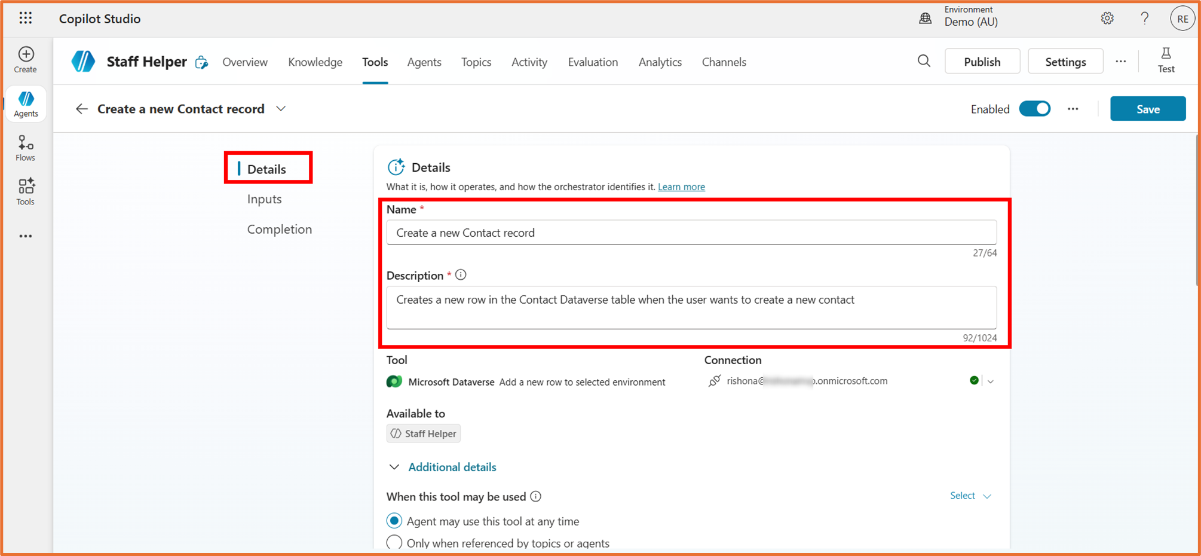
Task: Go back using the left arrow
Action: click(81, 109)
